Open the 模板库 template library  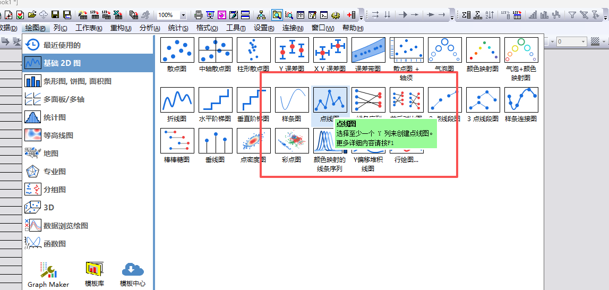(95, 274)
